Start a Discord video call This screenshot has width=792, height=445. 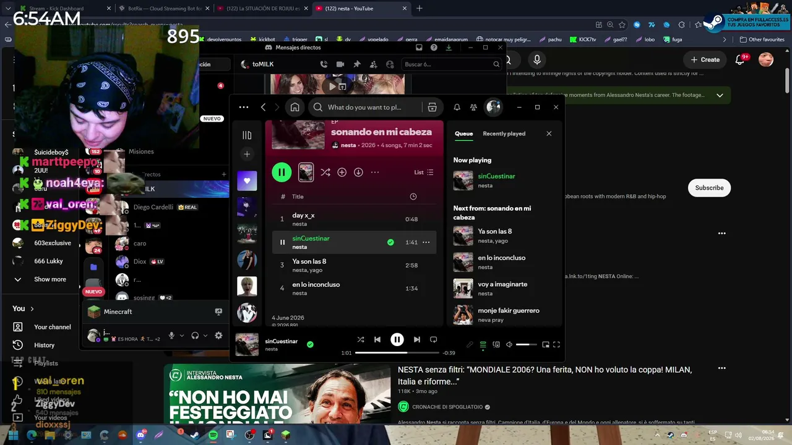[340, 64]
